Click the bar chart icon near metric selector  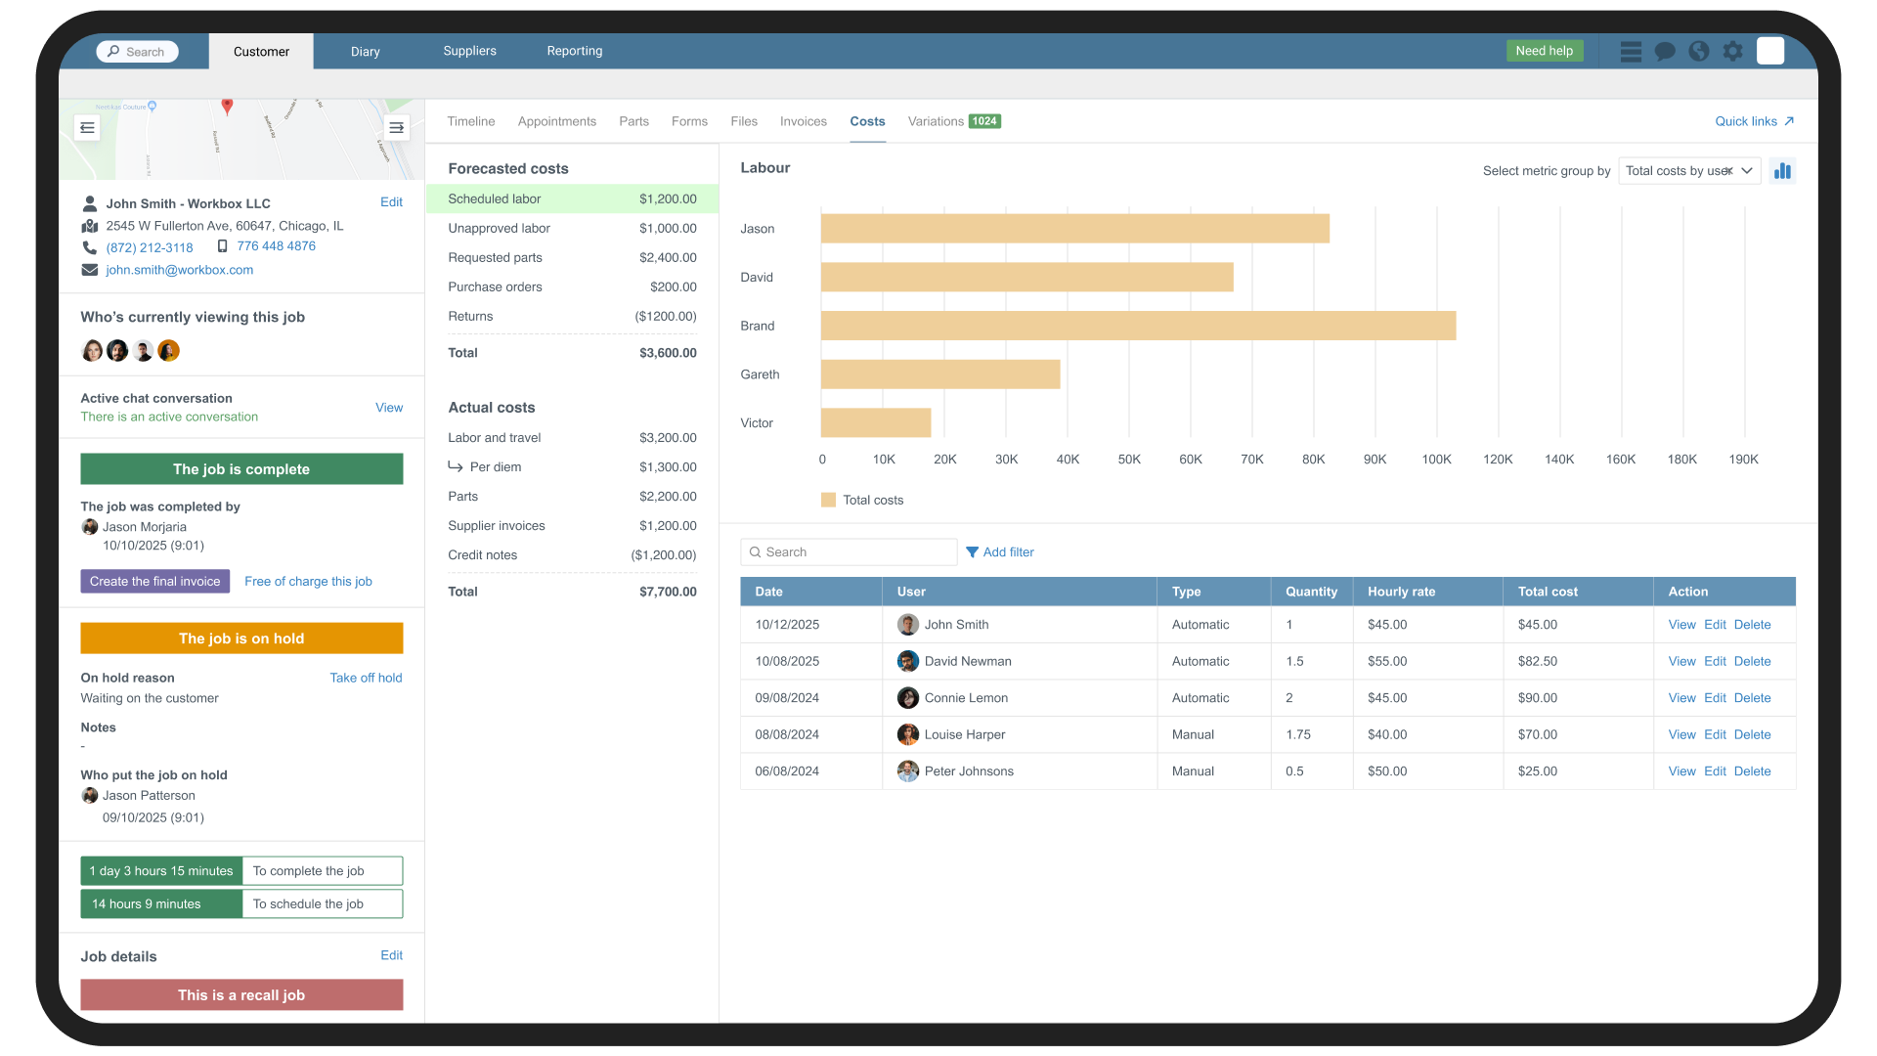point(1782,170)
